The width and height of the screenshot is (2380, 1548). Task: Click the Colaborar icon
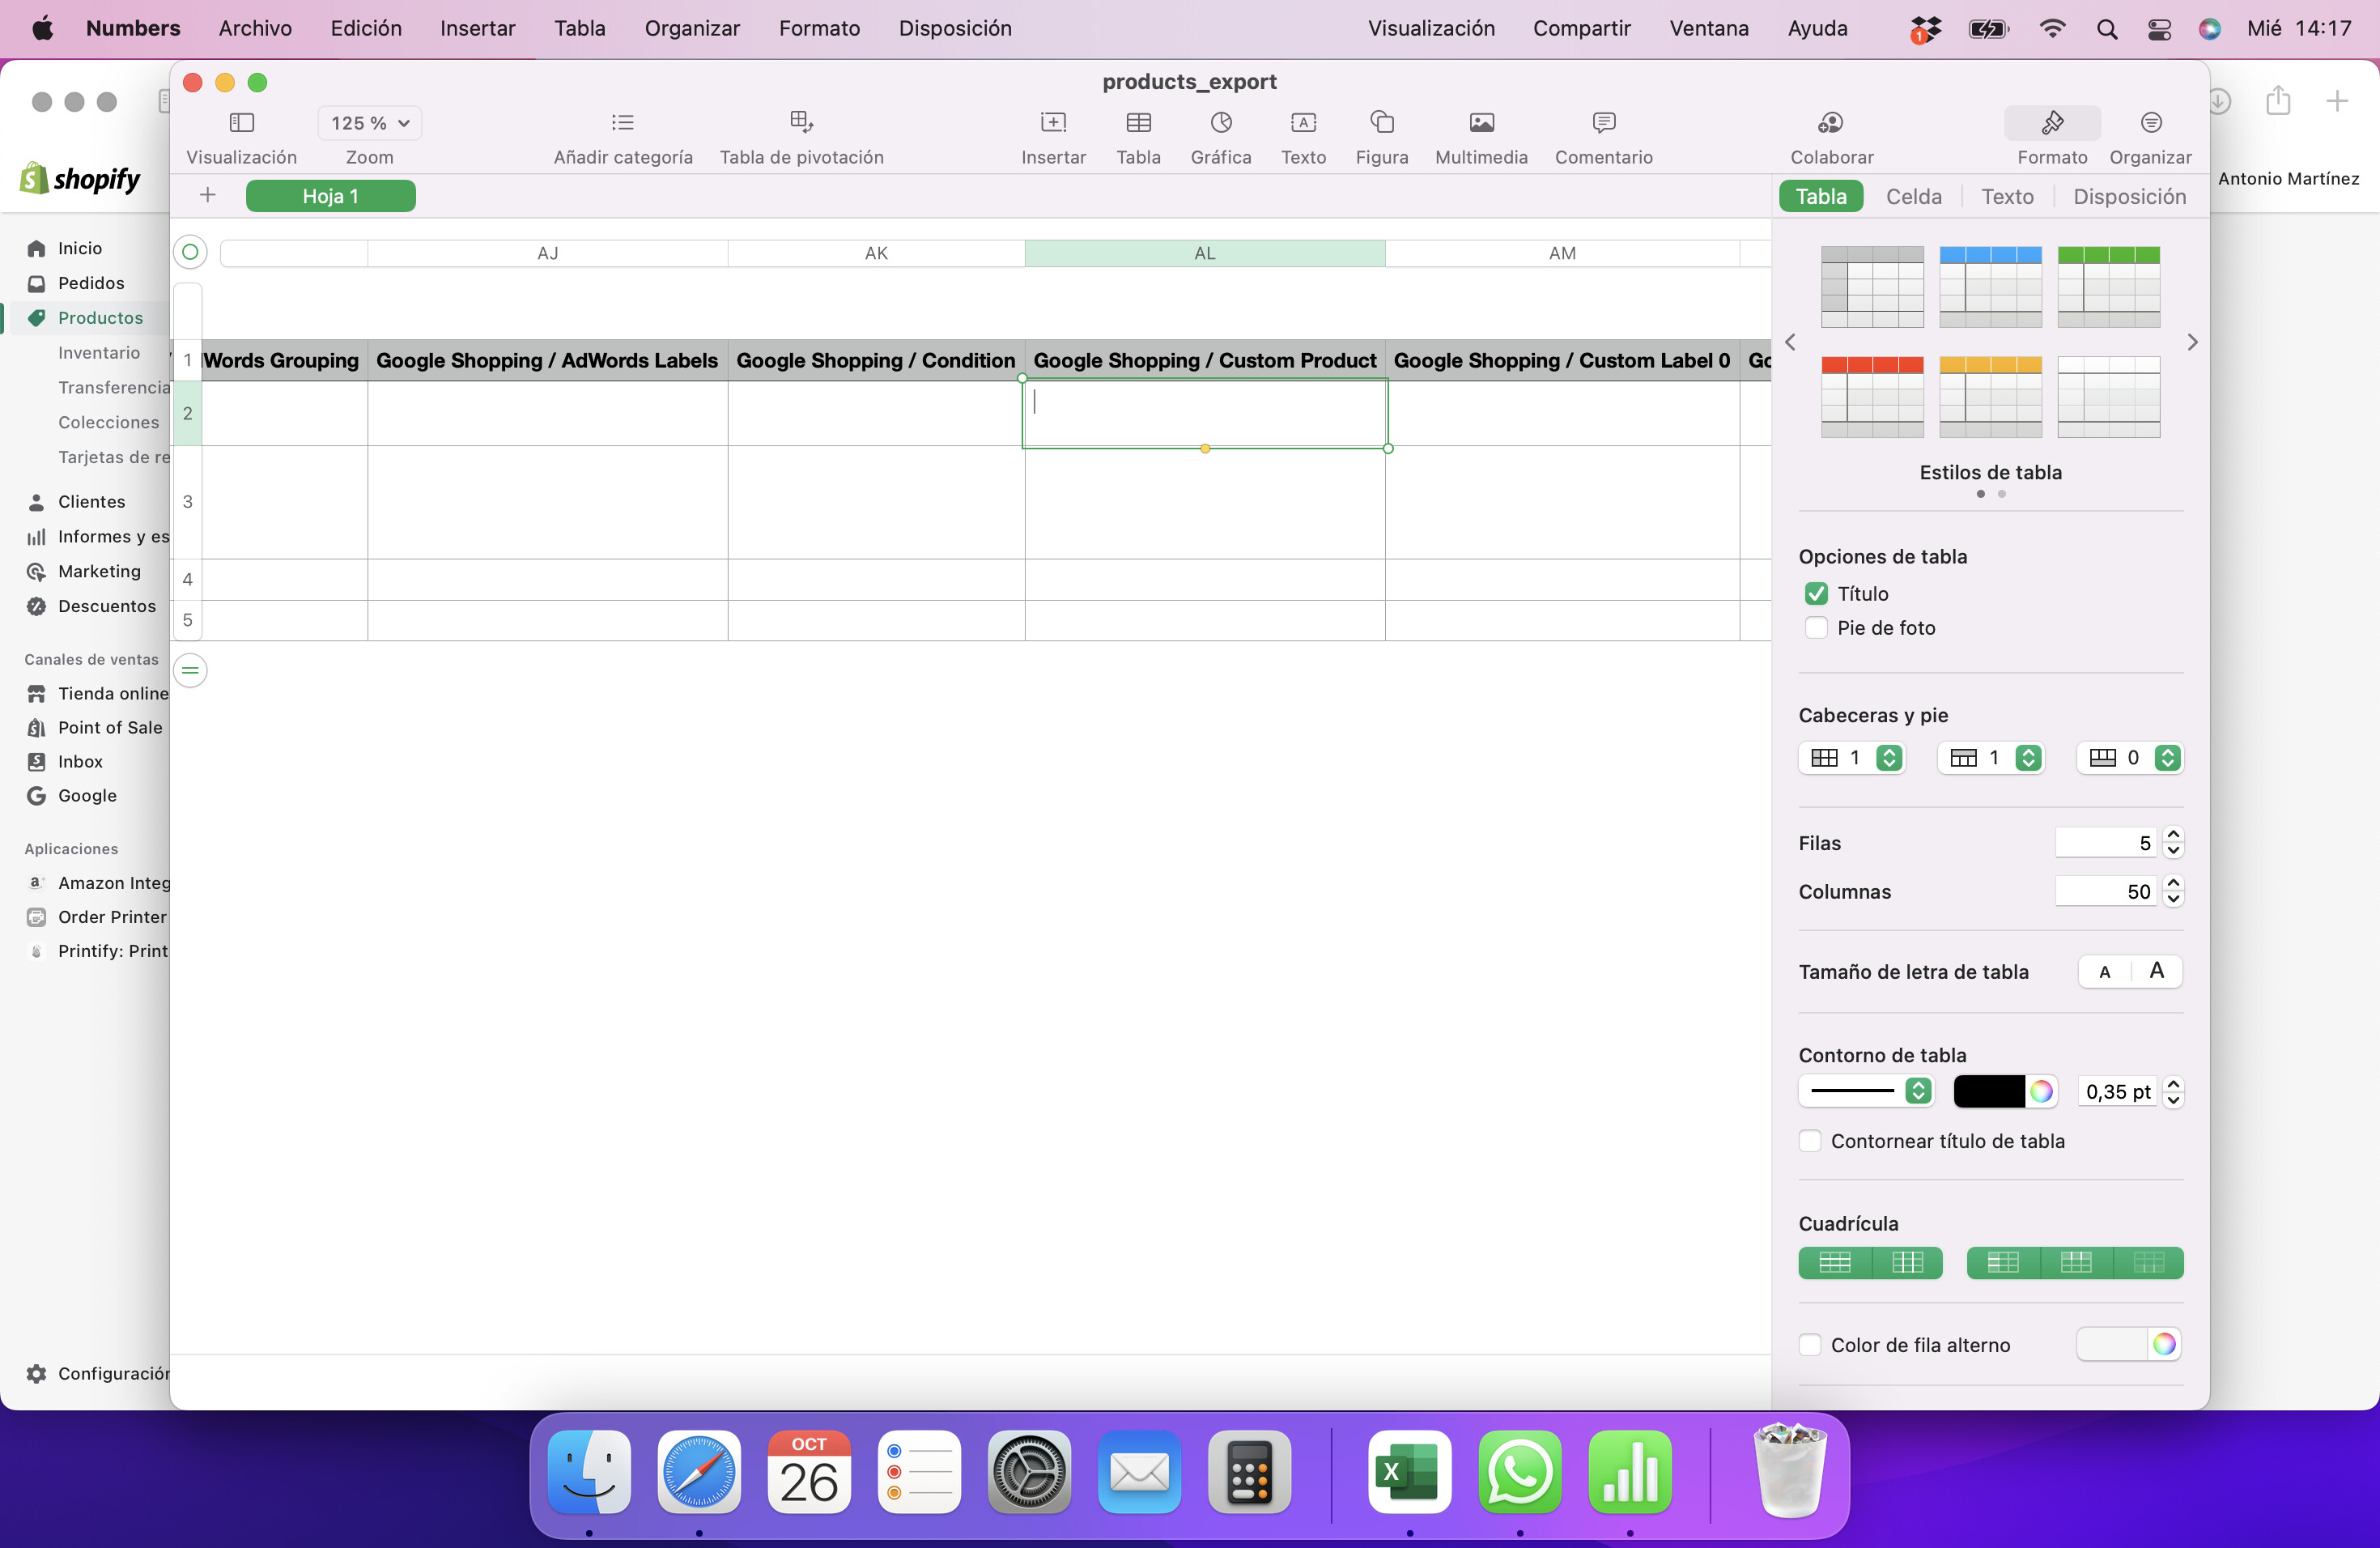(x=1831, y=123)
